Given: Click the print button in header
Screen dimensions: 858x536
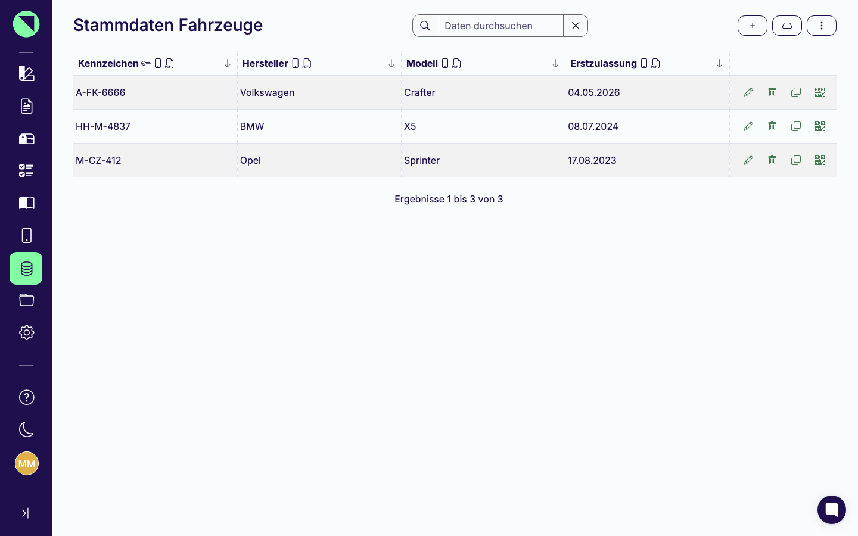Looking at the screenshot, I should pyautogui.click(x=787, y=26).
